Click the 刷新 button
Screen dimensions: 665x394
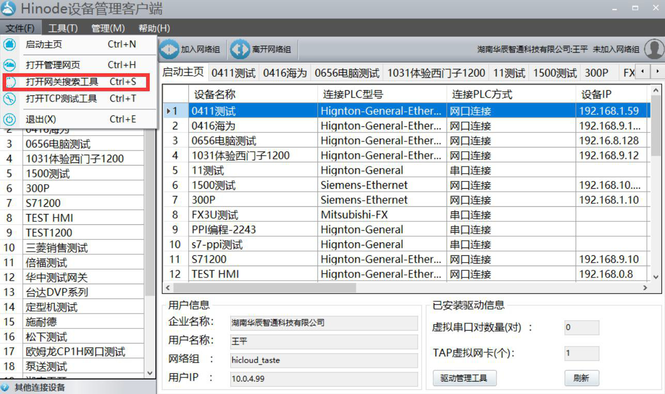[581, 378]
